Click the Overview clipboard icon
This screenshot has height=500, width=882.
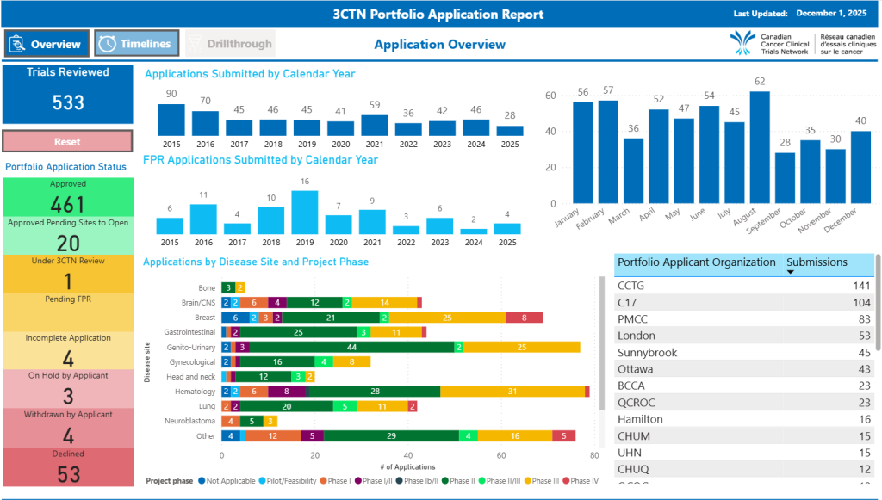coord(17,44)
